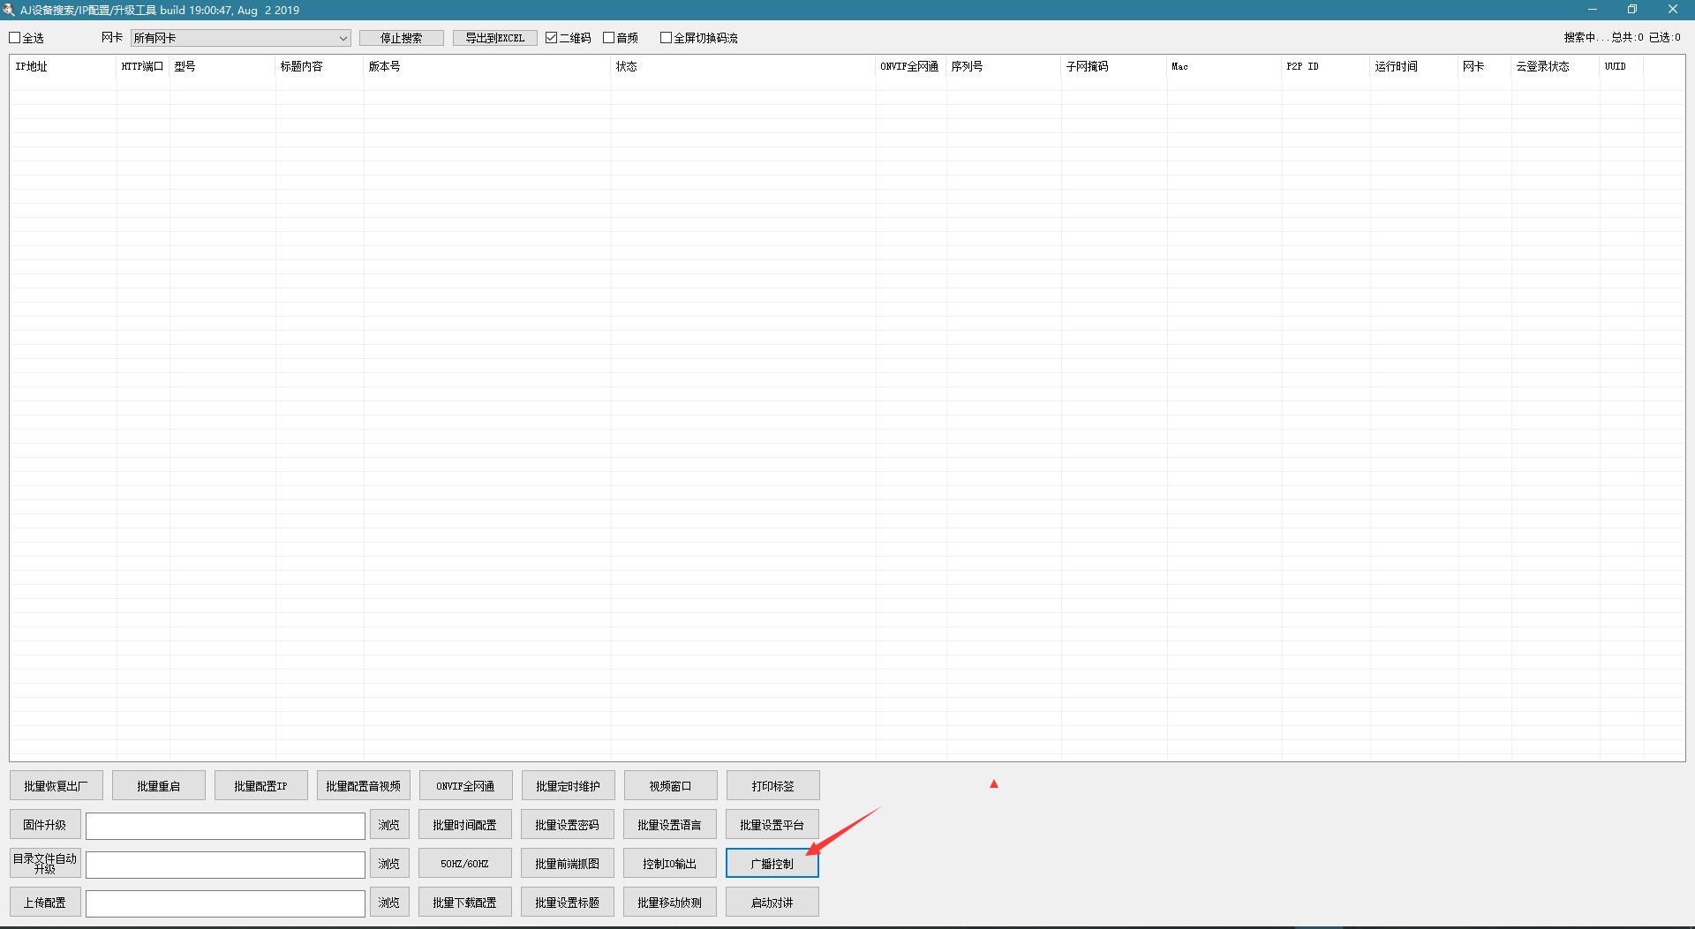Open the 视频窗口 video window
The image size is (1695, 929).
point(670,786)
